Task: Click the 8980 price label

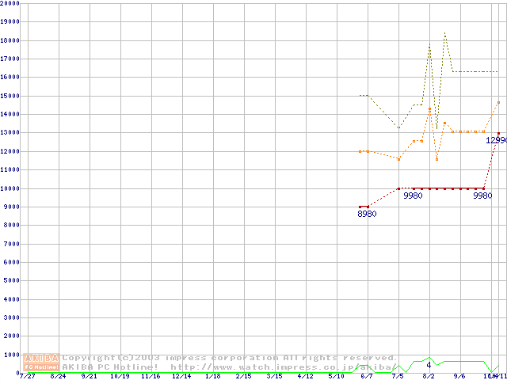Action: [367, 214]
